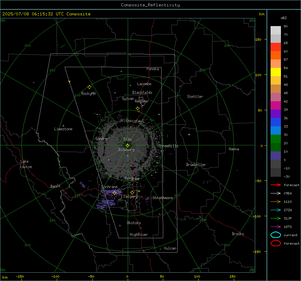Click the dBZ legend heading
301x281 pixels.
pyautogui.click(x=284, y=18)
